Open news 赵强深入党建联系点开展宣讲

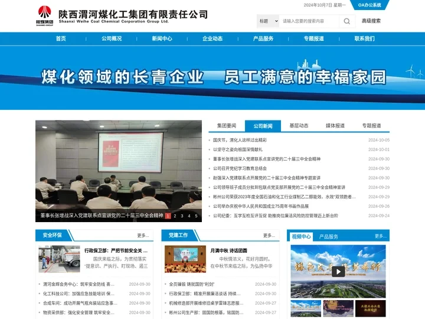pyautogui.click(x=267, y=178)
